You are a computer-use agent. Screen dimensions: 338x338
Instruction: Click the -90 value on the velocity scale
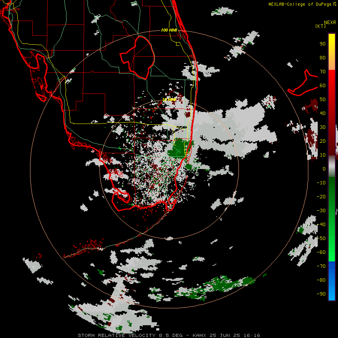321,294
